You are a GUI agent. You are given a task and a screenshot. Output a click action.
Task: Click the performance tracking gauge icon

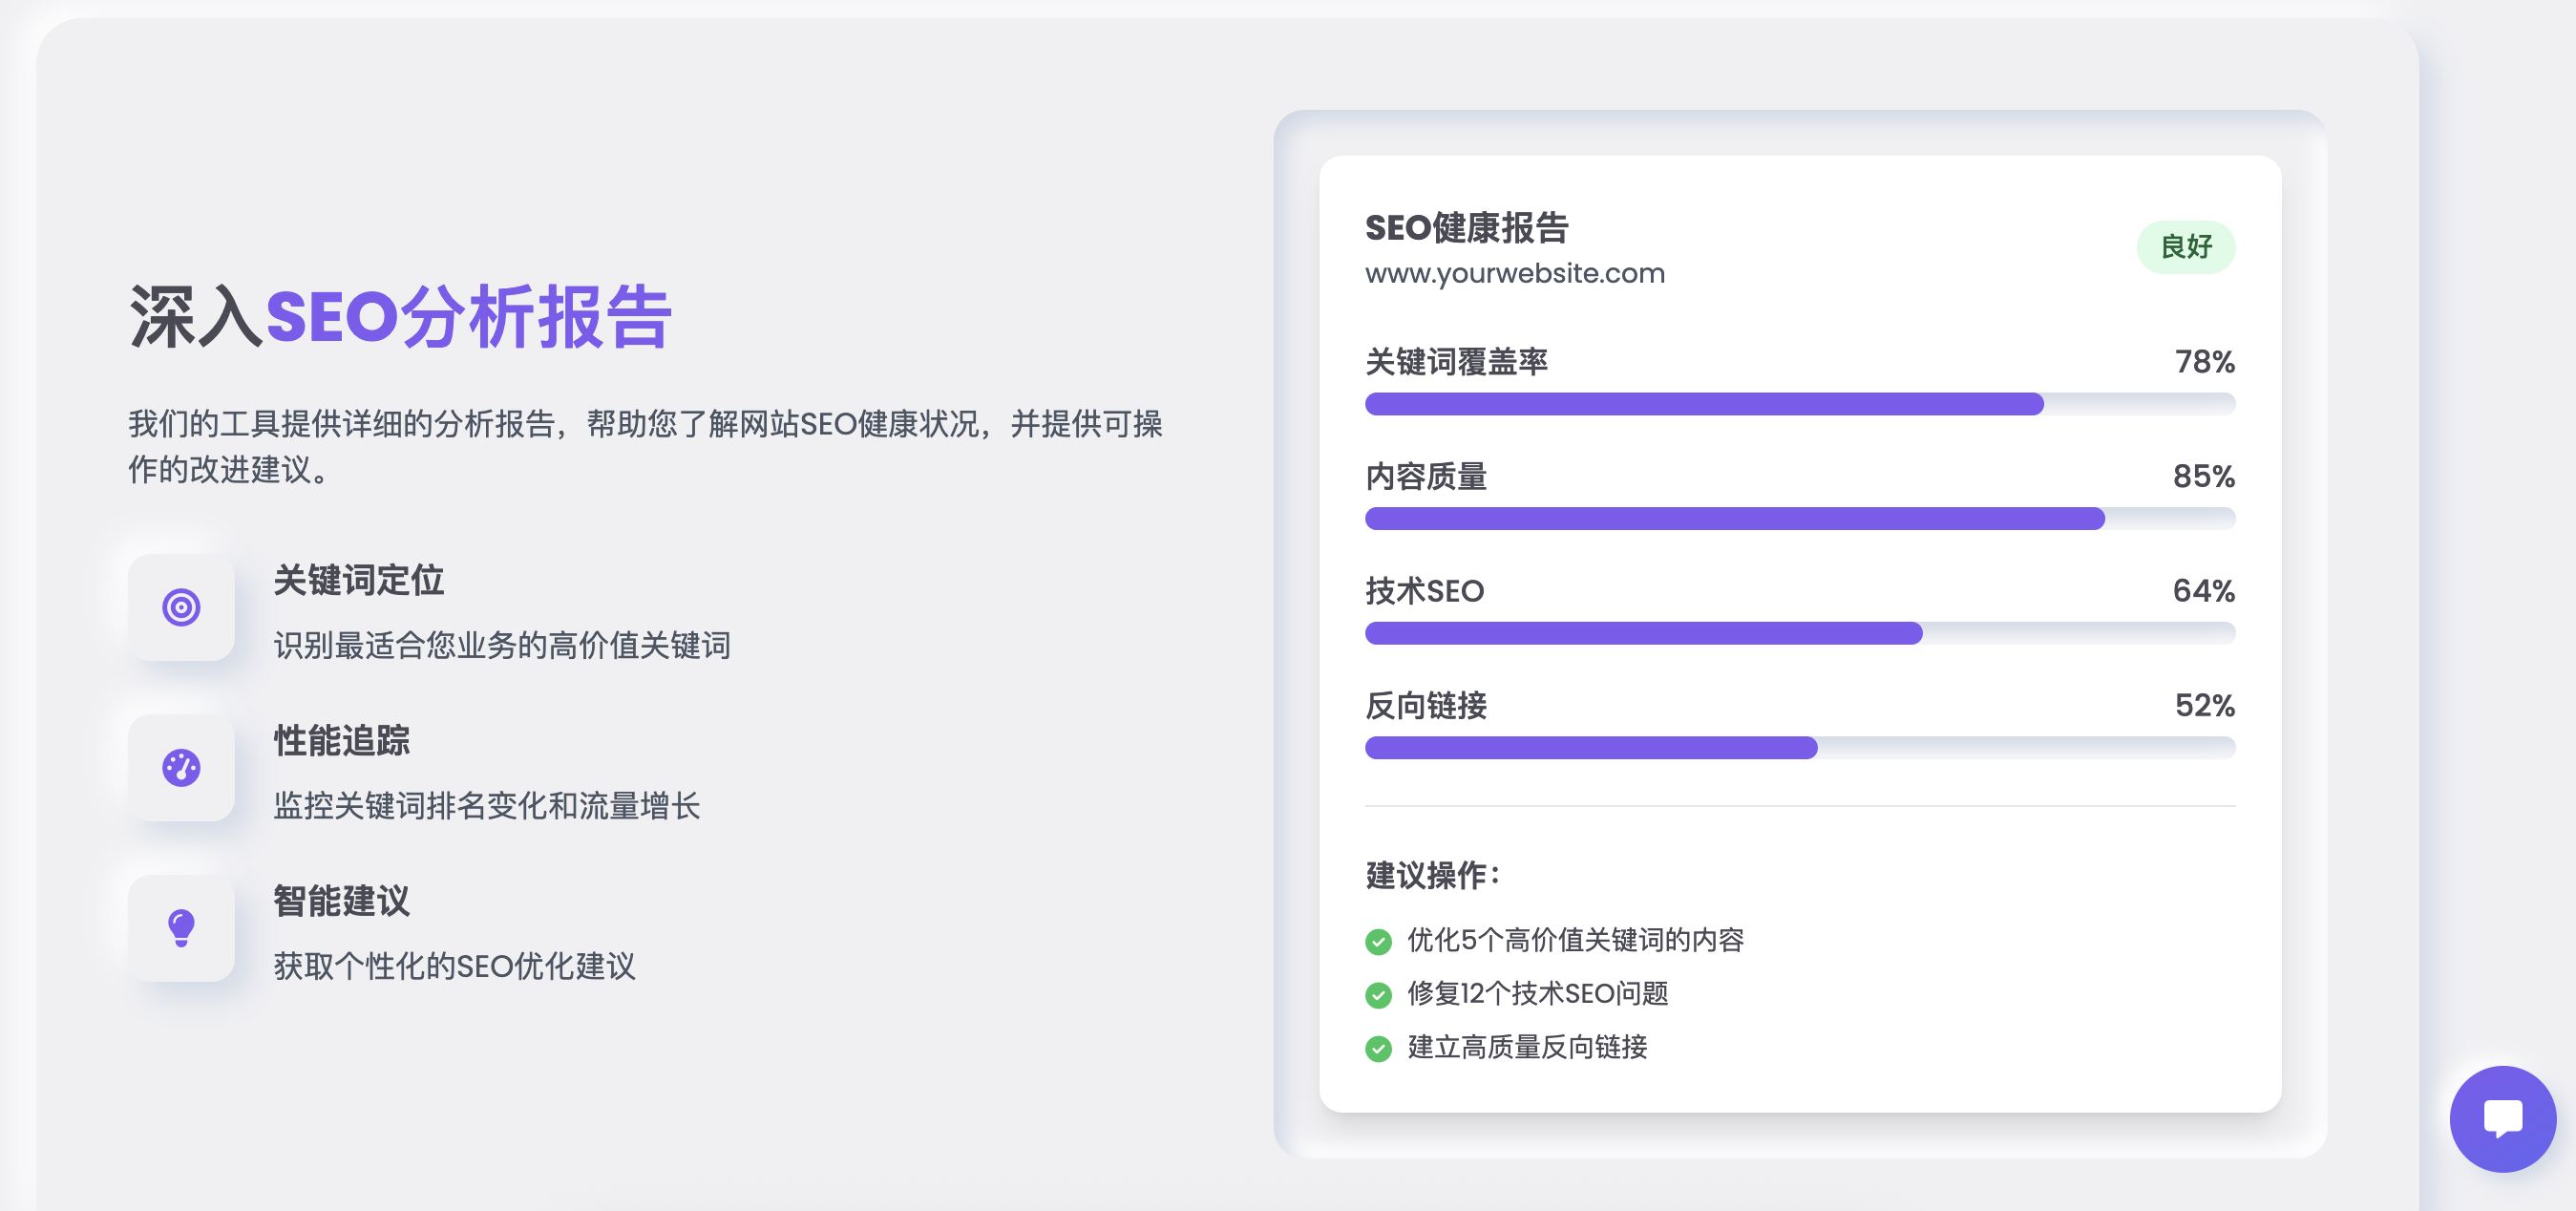coord(181,768)
